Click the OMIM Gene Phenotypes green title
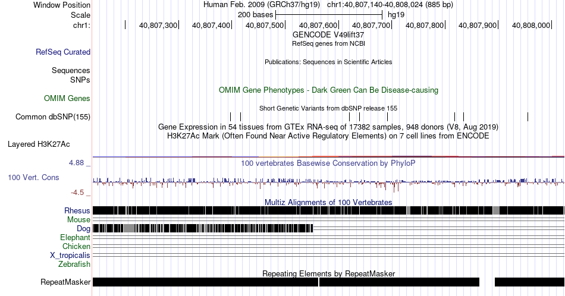This screenshot has height=296, width=565. coord(328,90)
